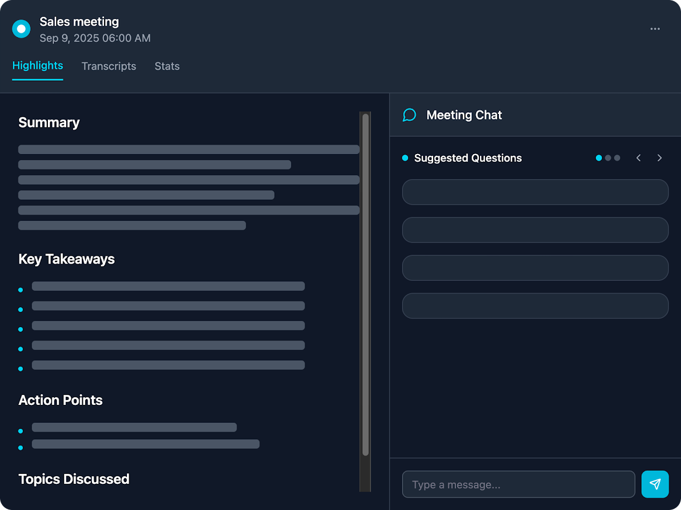The height and width of the screenshot is (510, 681).
Task: Select the first suggested question
Action: (535, 192)
